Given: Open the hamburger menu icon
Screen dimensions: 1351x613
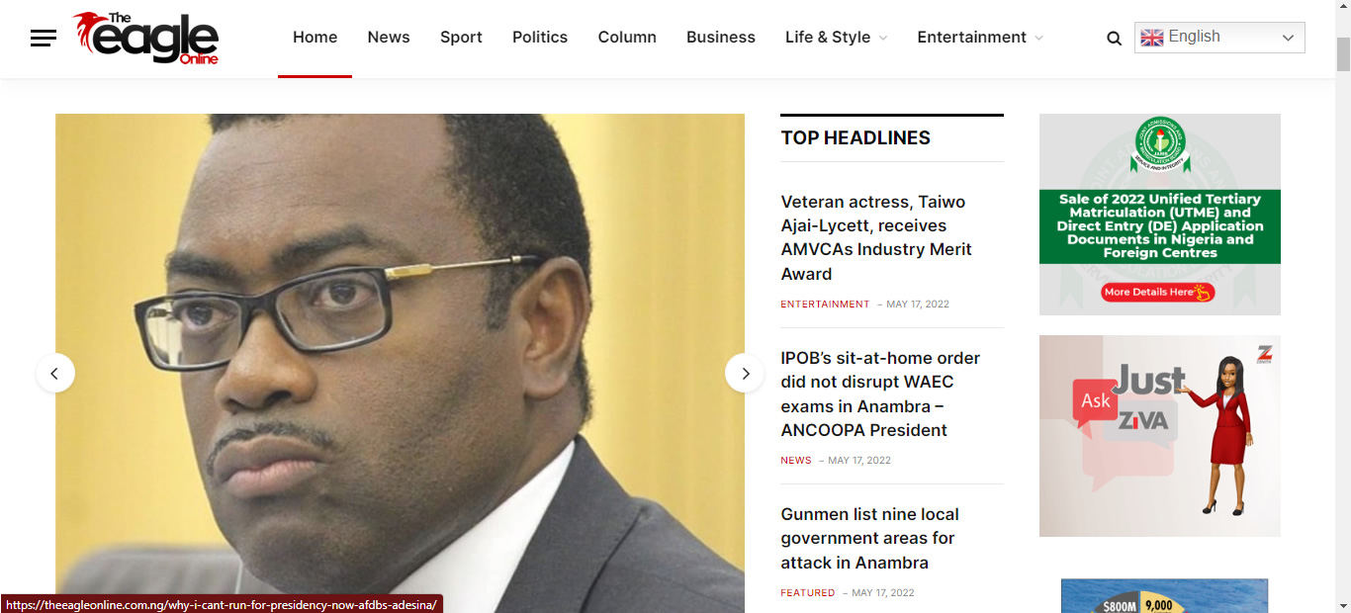Looking at the screenshot, I should (x=44, y=39).
